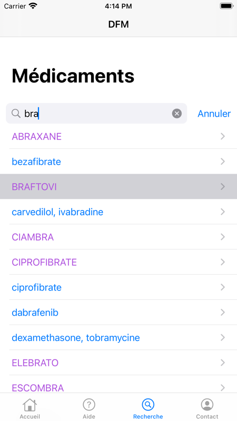Screen dimensions: 237x421
Task: Tap the Wi-Fi status icon
Action: tap(33, 6)
